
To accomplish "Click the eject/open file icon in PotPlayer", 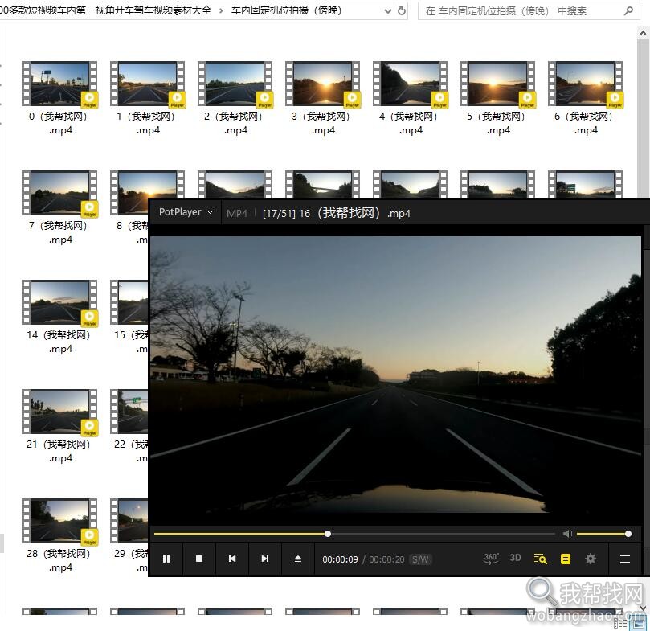I will 297,559.
